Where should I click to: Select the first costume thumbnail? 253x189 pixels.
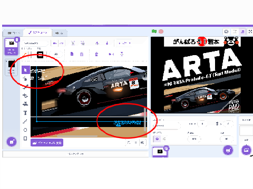[x=11, y=47]
